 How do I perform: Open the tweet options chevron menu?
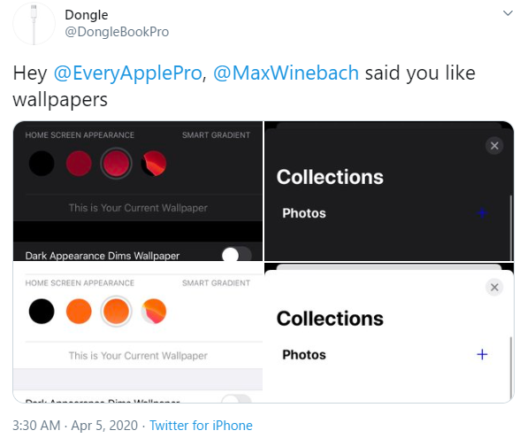coord(508,13)
